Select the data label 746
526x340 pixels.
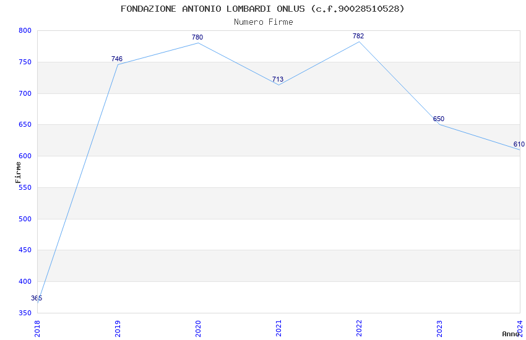pyautogui.click(x=117, y=59)
